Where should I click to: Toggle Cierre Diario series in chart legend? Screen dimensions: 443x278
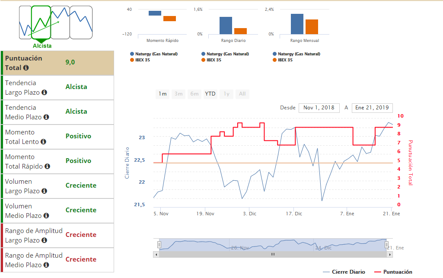344,272
